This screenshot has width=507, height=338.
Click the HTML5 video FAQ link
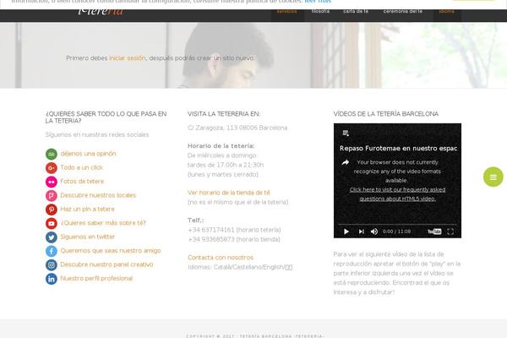click(397, 194)
